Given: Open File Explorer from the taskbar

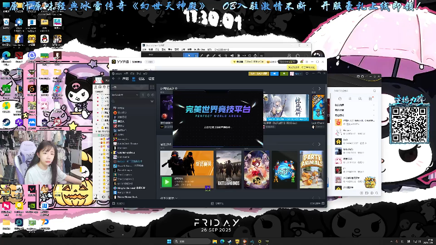Looking at the screenshot, I should point(215,241).
